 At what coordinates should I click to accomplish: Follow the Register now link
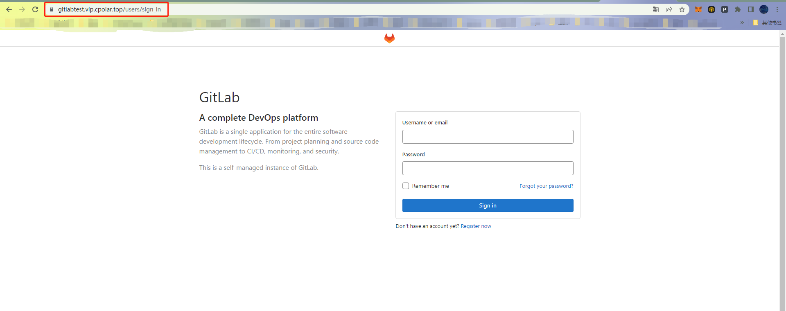476,226
